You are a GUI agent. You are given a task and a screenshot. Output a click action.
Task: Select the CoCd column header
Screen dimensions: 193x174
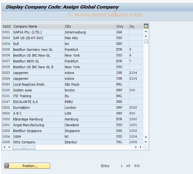click(x=8, y=27)
